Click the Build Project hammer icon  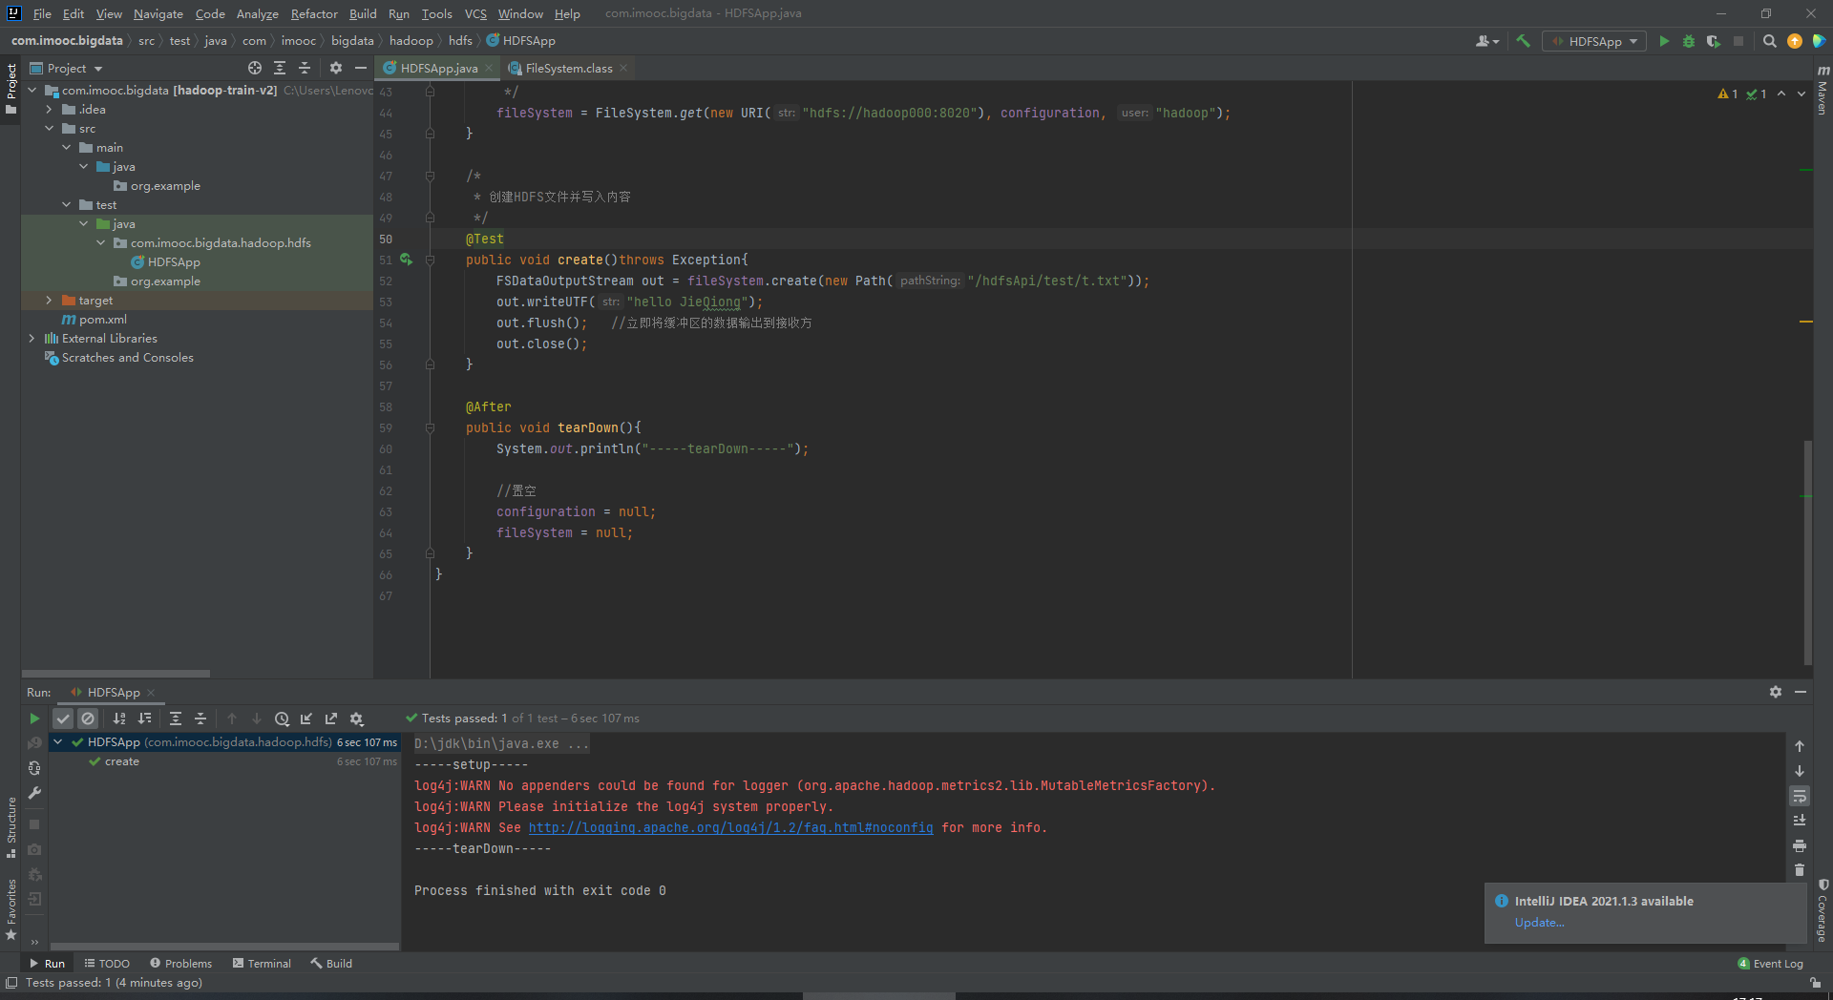[x=1523, y=41]
